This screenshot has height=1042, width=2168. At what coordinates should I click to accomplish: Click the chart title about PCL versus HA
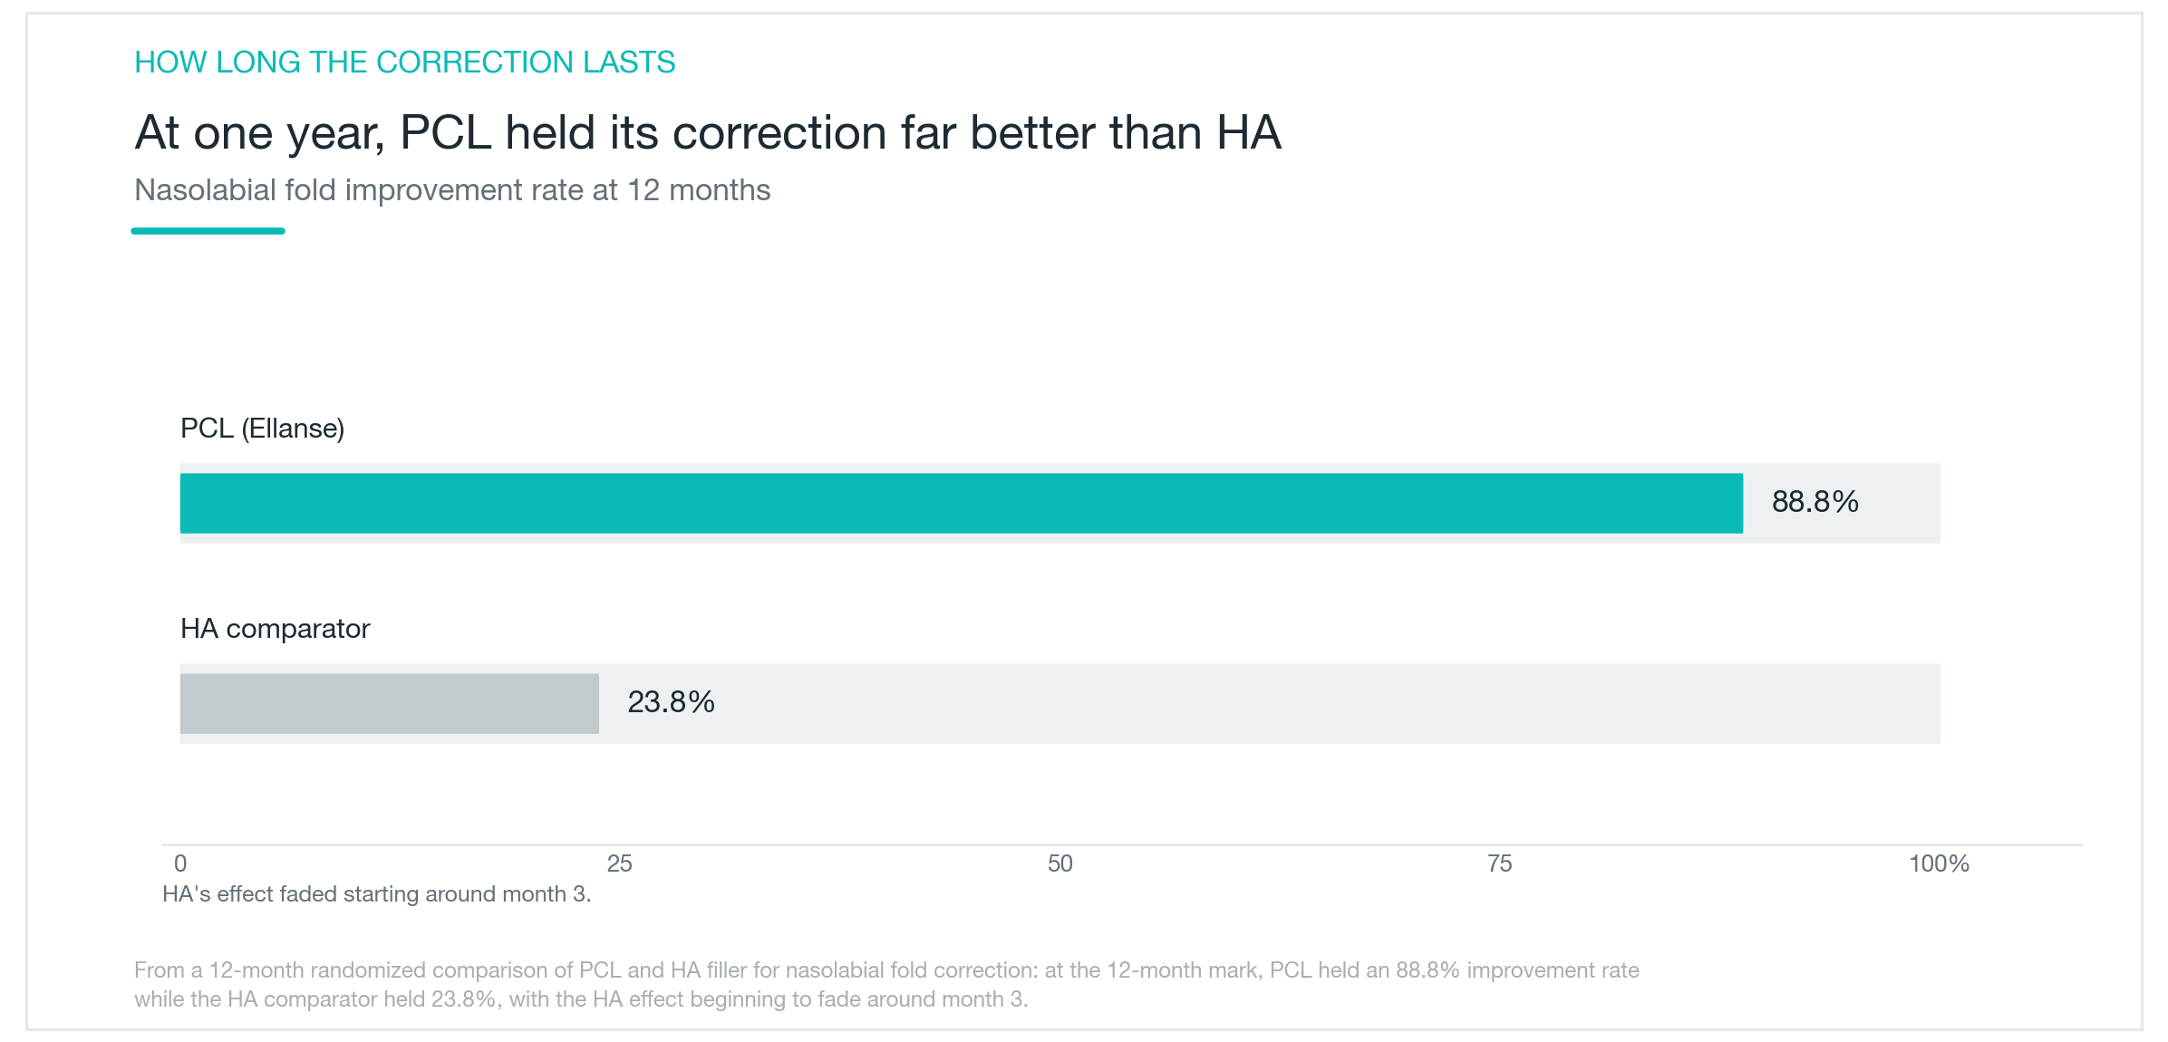[x=708, y=132]
